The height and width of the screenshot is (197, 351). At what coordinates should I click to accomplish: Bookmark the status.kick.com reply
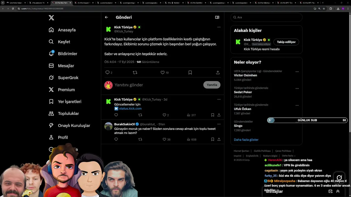click(x=213, y=115)
